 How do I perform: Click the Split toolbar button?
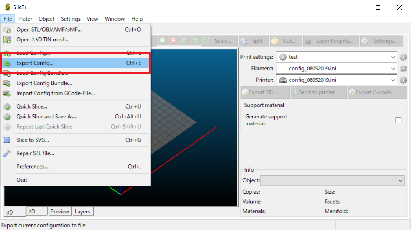click(x=254, y=41)
